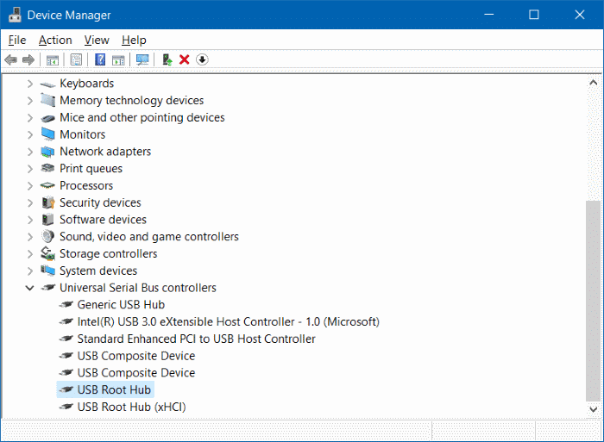This screenshot has width=604, height=442.
Task: Close the Device Manager window
Action: [x=580, y=15]
